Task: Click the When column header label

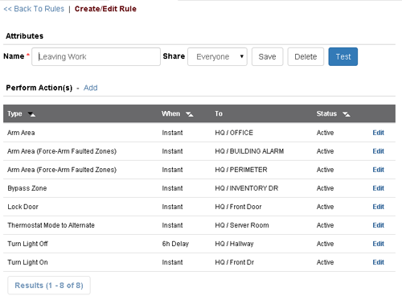Action: [x=170, y=113]
